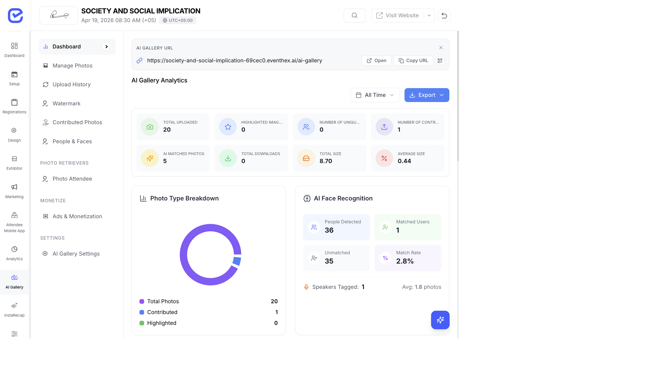The image size is (660, 371).
Task: Expand the Export options dropdown
Action: [442, 95]
